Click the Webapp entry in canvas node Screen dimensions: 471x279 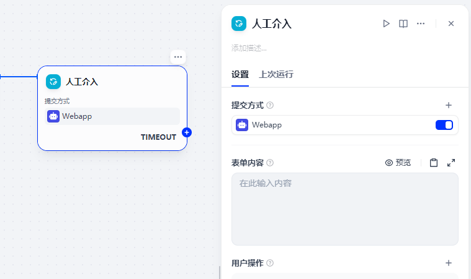[112, 116]
